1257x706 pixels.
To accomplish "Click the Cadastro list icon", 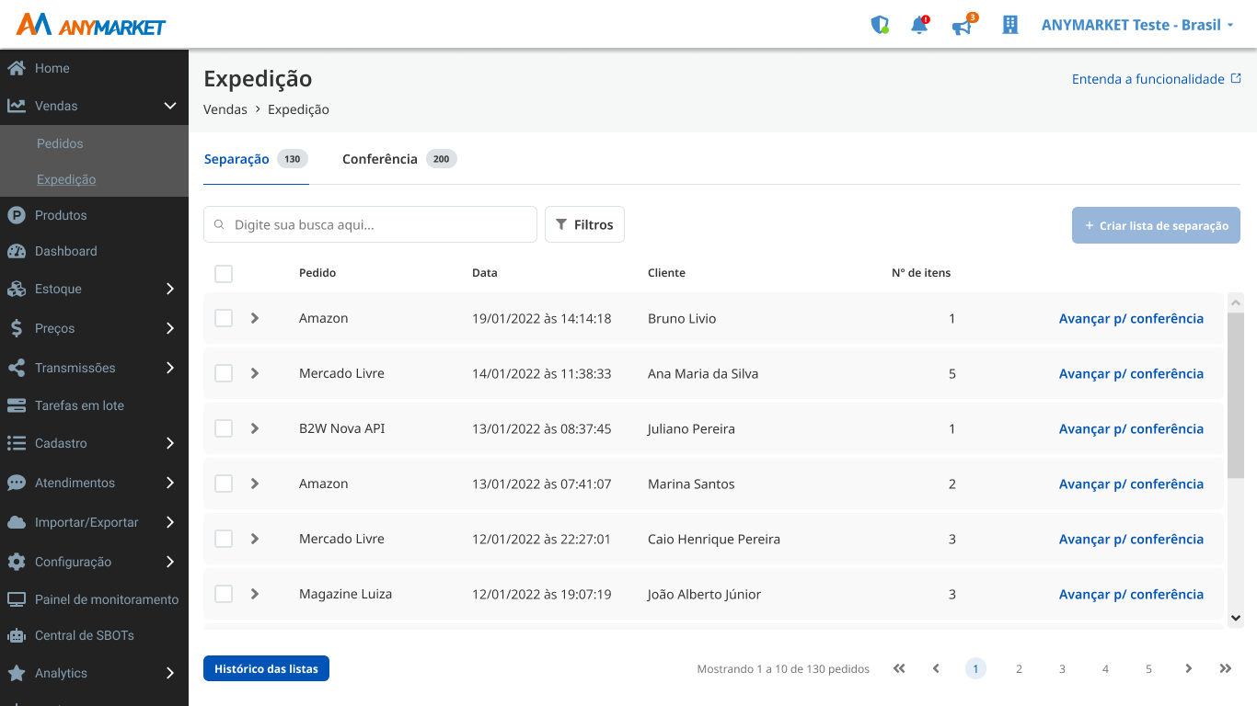I will pos(16,443).
